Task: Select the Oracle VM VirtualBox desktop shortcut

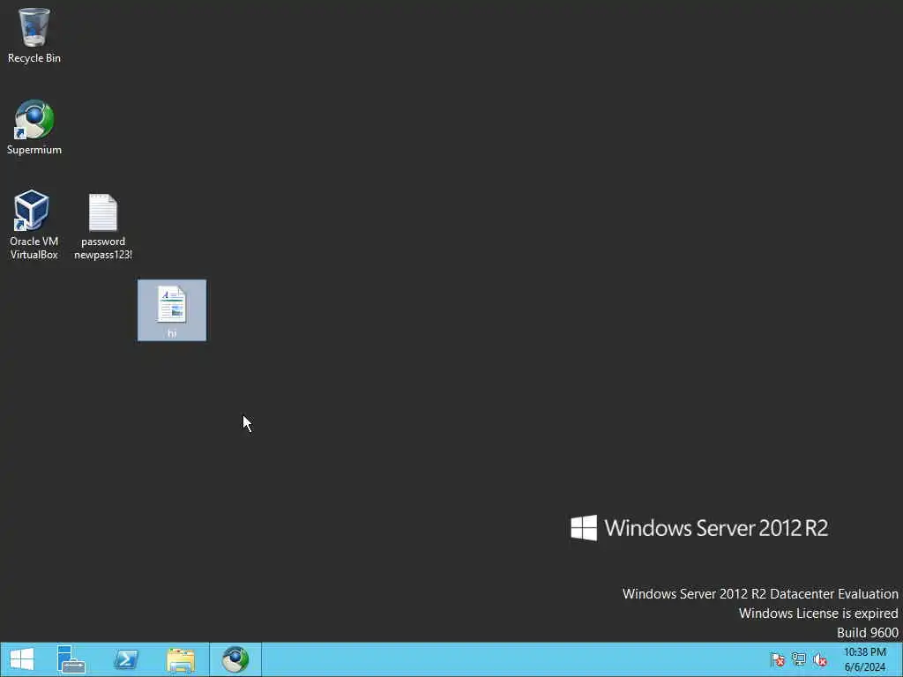Action: 34,225
